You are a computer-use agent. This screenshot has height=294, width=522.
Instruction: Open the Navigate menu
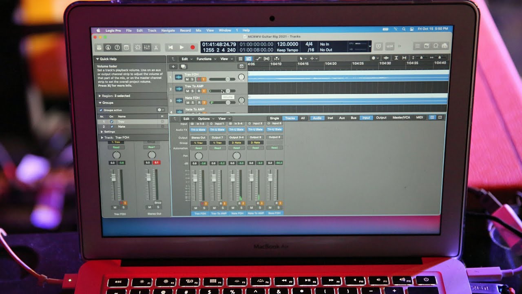pos(168,31)
